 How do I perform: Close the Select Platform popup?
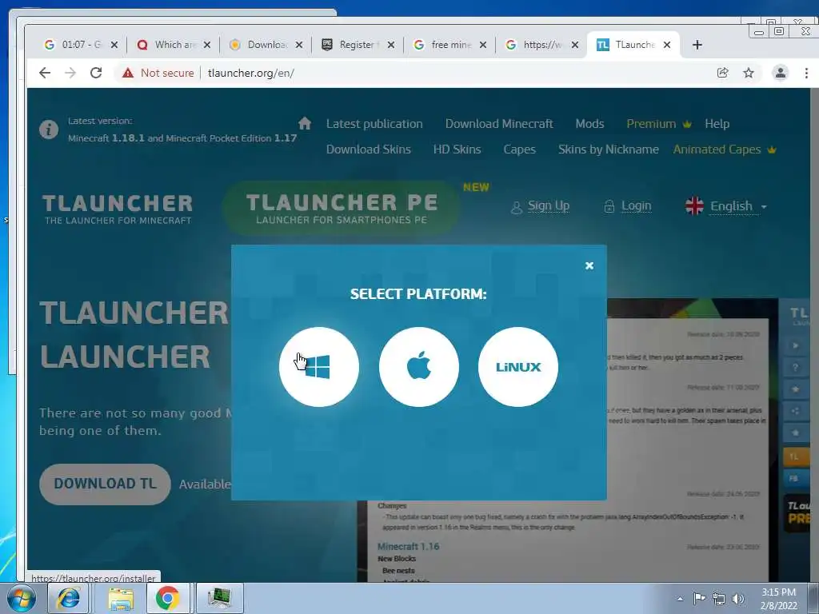click(x=589, y=265)
